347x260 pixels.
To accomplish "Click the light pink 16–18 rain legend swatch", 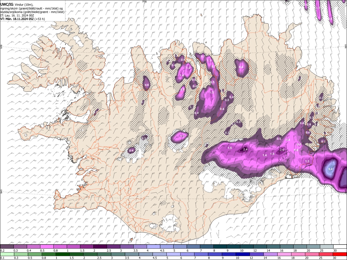I will pyautogui.click(x=284, y=254).
